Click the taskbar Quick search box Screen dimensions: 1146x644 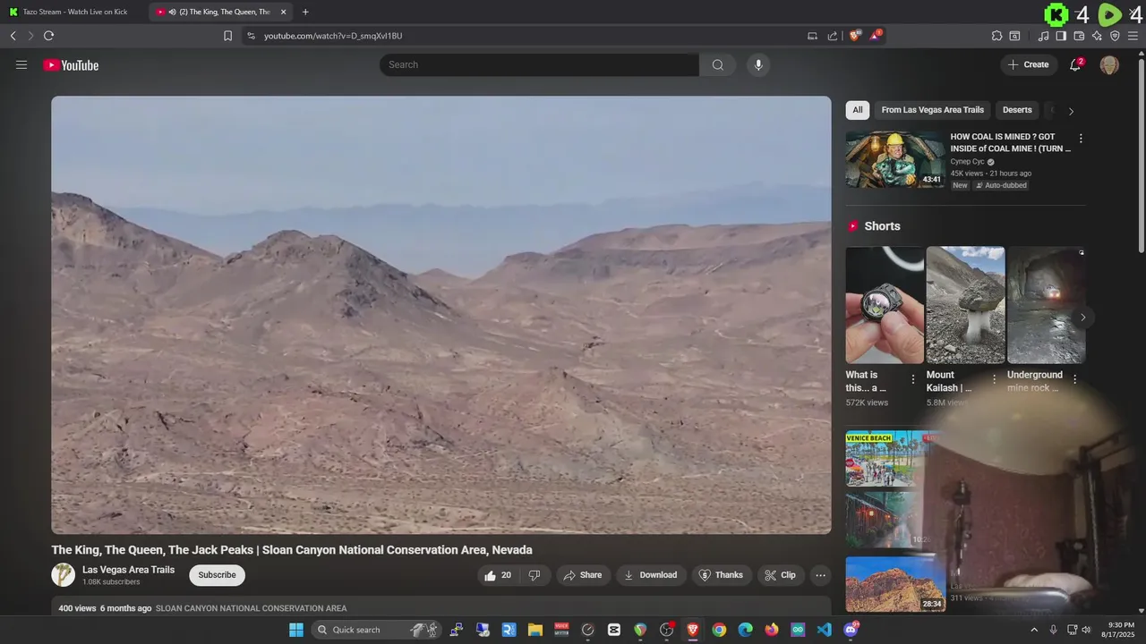(378, 630)
